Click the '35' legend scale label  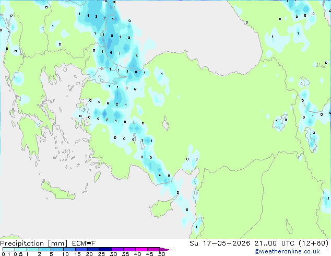coord(125,254)
